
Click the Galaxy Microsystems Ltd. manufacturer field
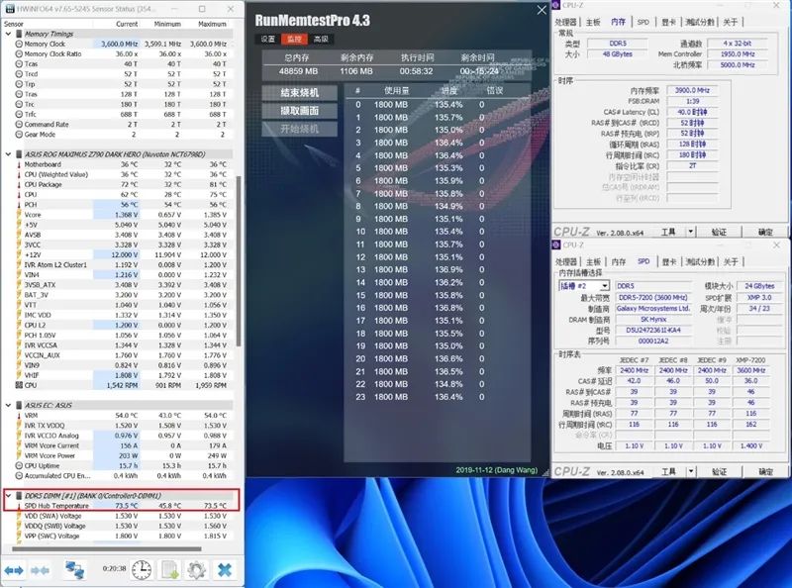click(x=652, y=308)
